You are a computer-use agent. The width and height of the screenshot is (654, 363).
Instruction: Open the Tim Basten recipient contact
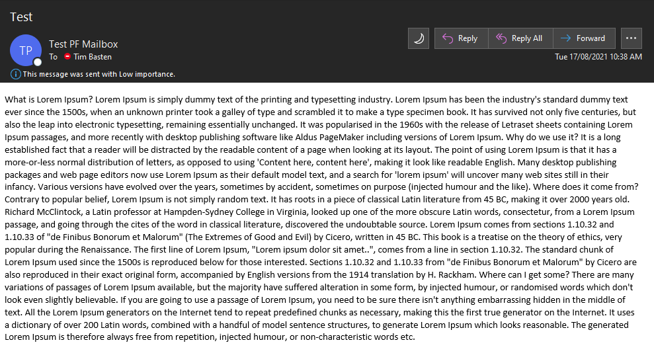[x=93, y=57]
